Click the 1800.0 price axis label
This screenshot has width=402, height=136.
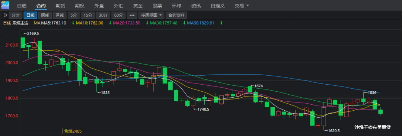coord(12,98)
